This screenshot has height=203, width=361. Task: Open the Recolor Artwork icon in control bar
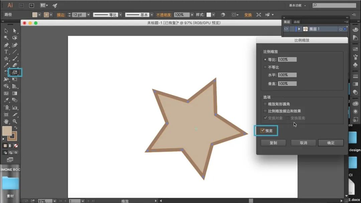point(223,15)
